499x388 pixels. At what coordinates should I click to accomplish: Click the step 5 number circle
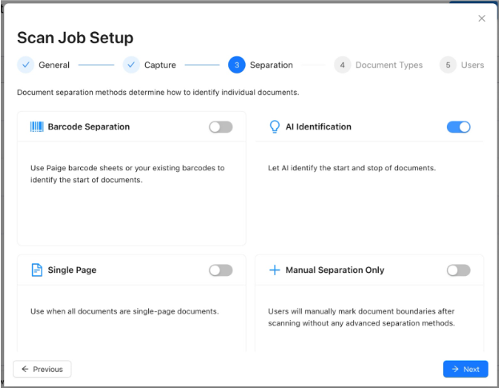click(x=448, y=65)
